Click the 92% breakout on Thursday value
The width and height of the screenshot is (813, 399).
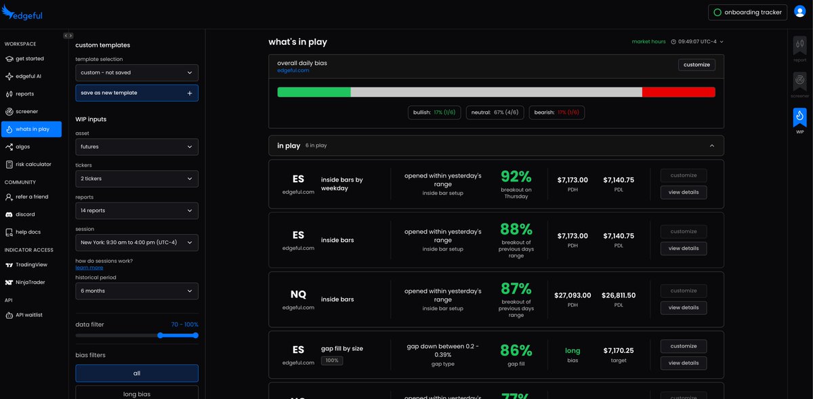(516, 177)
